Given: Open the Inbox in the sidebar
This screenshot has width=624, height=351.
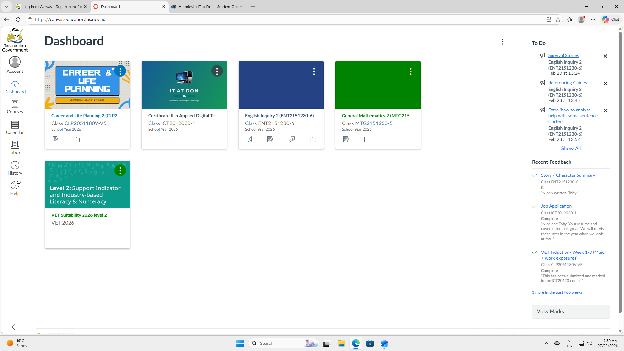Looking at the screenshot, I should coord(15,147).
